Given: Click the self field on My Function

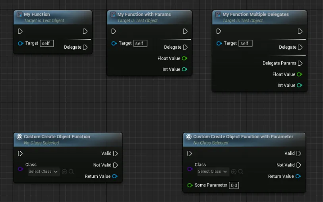Looking at the screenshot, I should click(x=47, y=43).
